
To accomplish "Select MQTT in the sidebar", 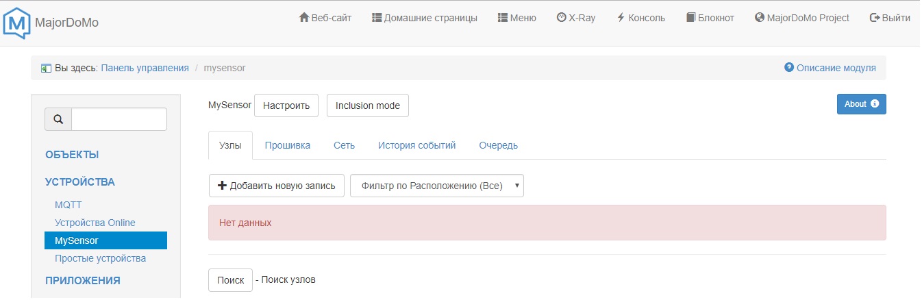I will pos(68,205).
